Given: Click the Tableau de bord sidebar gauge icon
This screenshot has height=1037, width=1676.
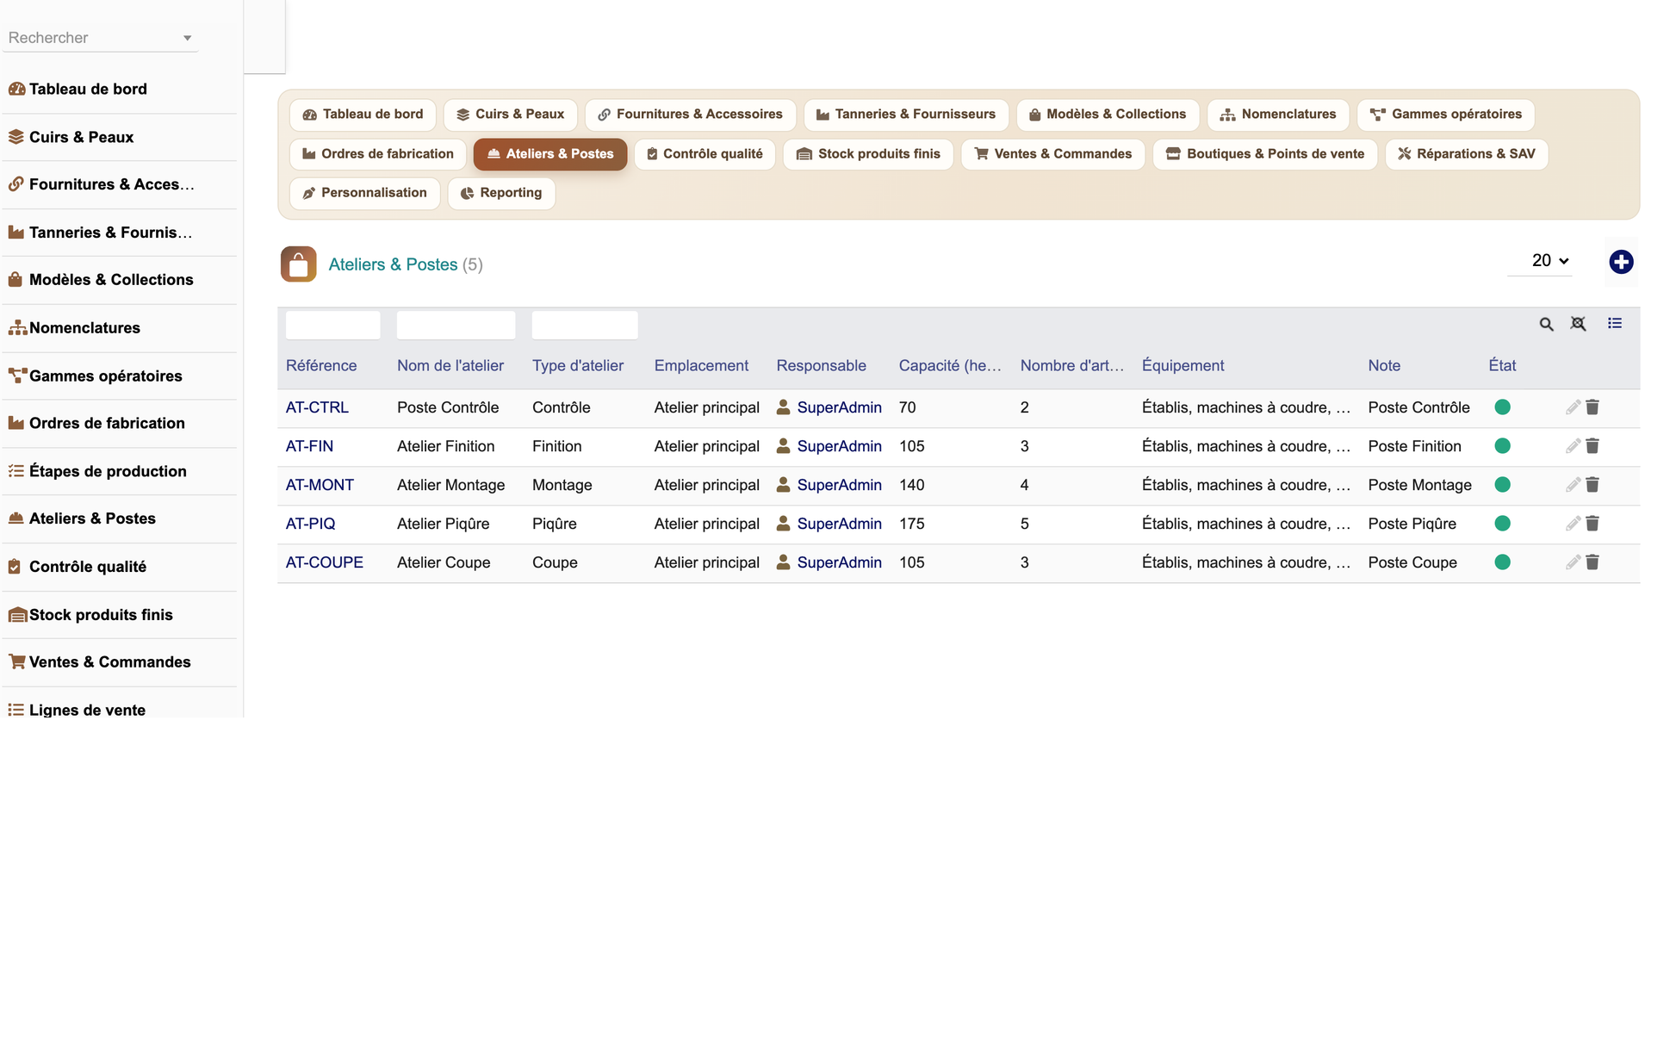Looking at the screenshot, I should [x=16, y=89].
